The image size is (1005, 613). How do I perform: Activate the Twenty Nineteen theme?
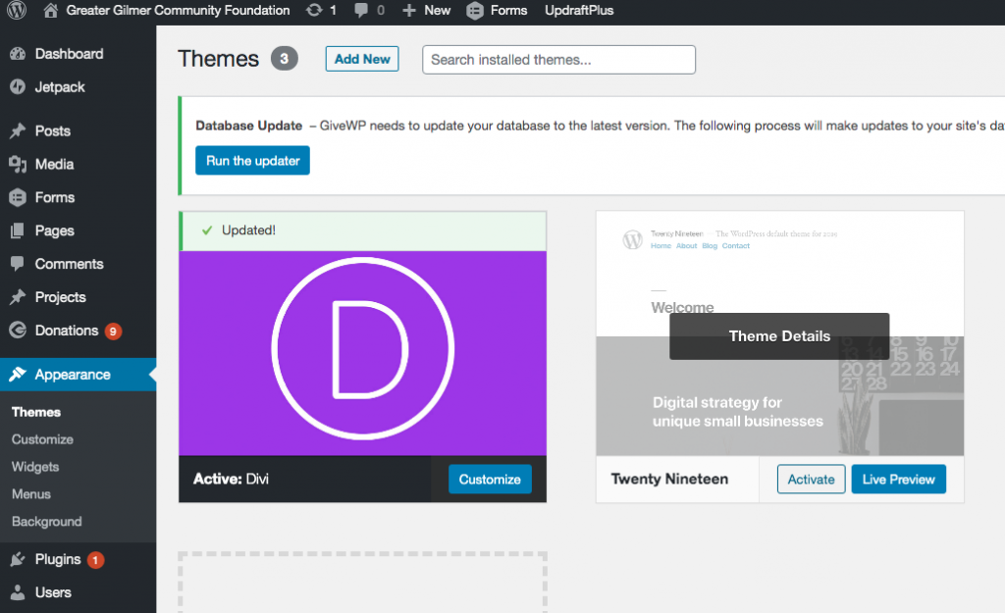[811, 480]
